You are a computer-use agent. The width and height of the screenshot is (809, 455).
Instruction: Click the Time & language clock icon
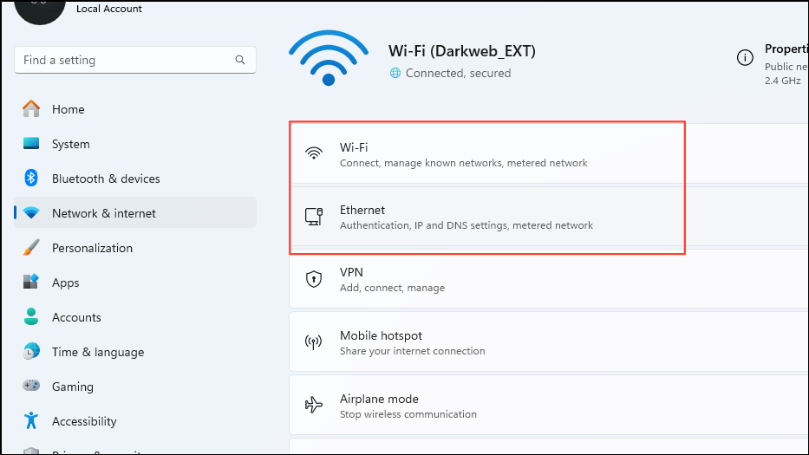[x=31, y=351]
